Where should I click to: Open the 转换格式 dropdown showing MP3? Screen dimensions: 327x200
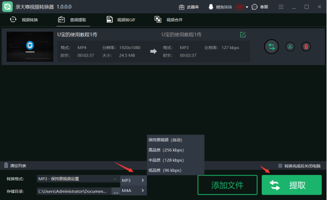point(77,179)
